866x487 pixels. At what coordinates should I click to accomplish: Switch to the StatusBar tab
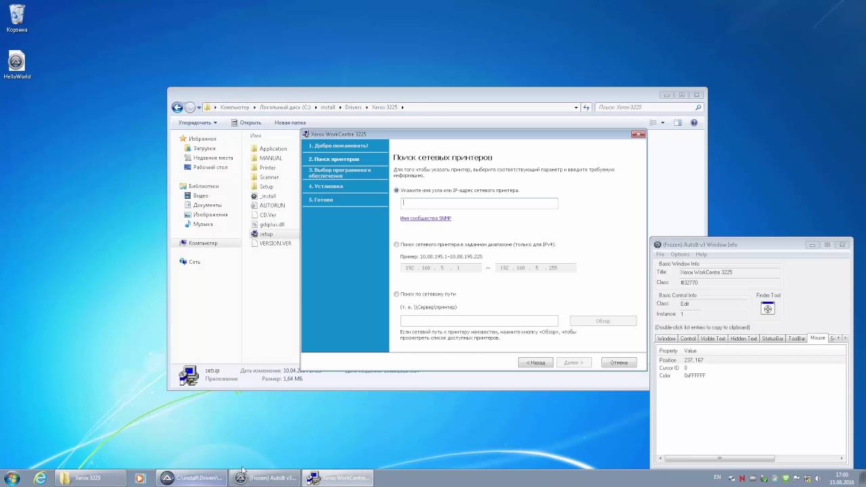click(773, 338)
